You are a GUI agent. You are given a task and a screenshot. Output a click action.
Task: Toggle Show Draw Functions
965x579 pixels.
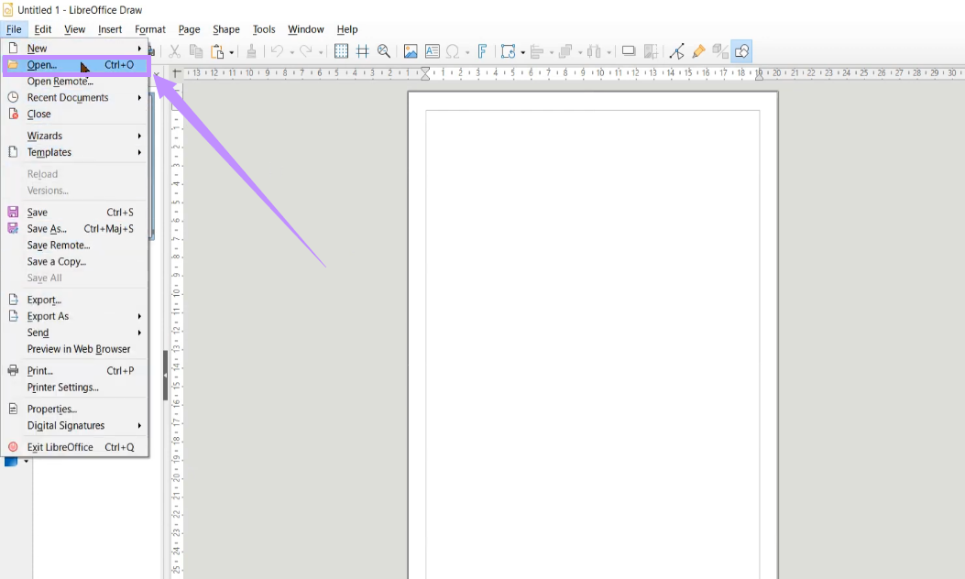(x=742, y=50)
